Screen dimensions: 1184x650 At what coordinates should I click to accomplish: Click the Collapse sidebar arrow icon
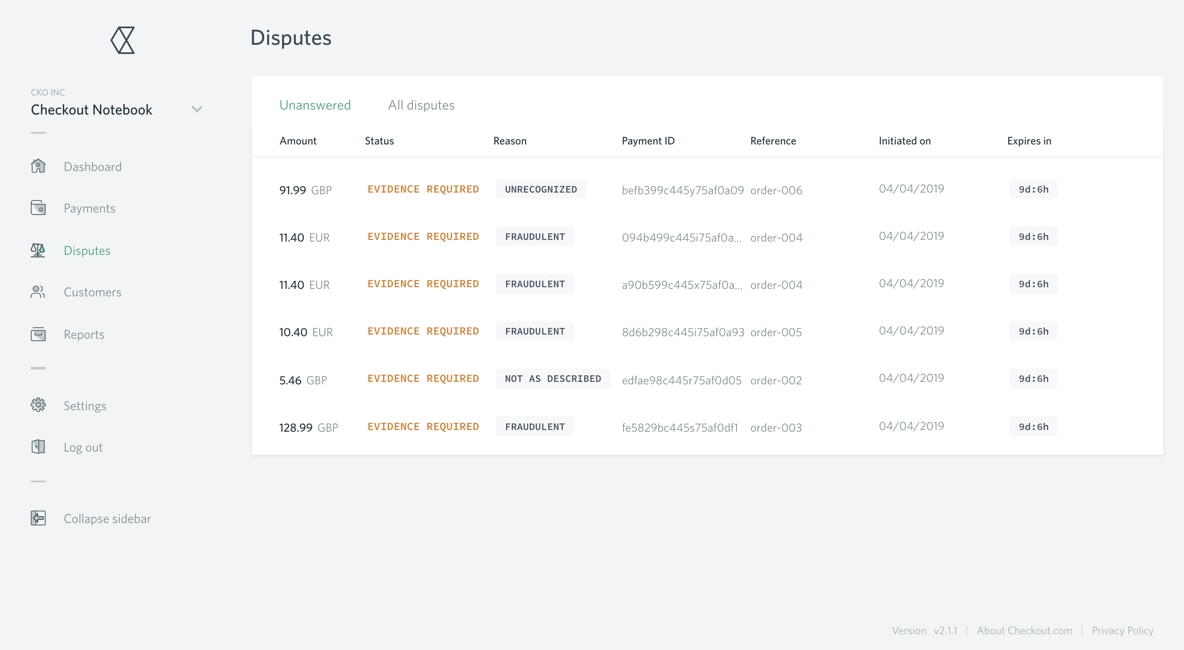(x=38, y=518)
